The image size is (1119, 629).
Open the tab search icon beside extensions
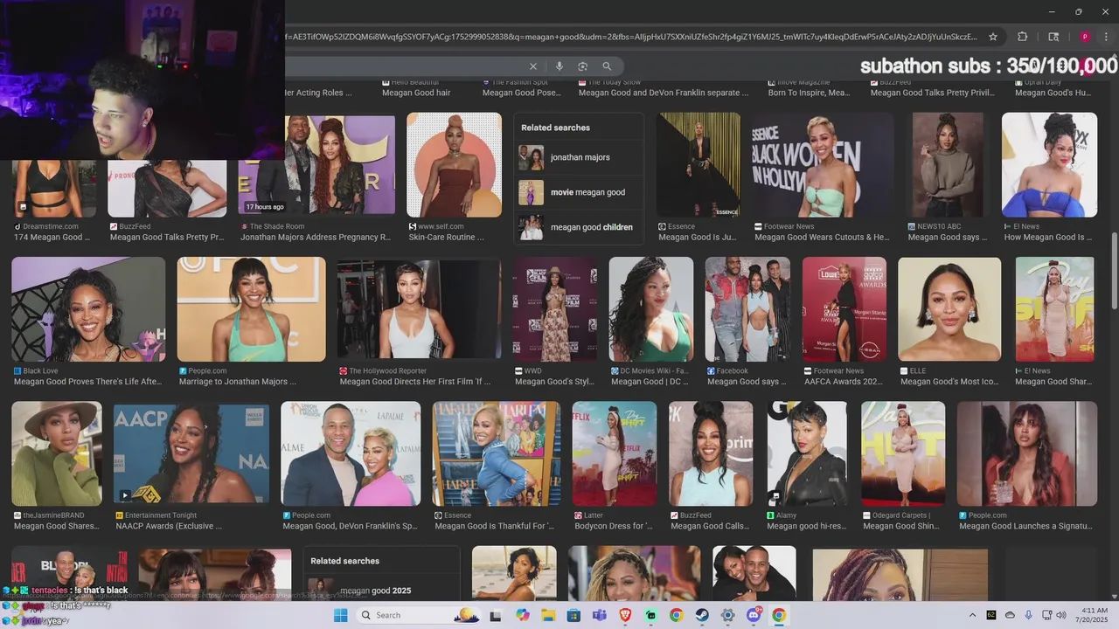click(1053, 37)
